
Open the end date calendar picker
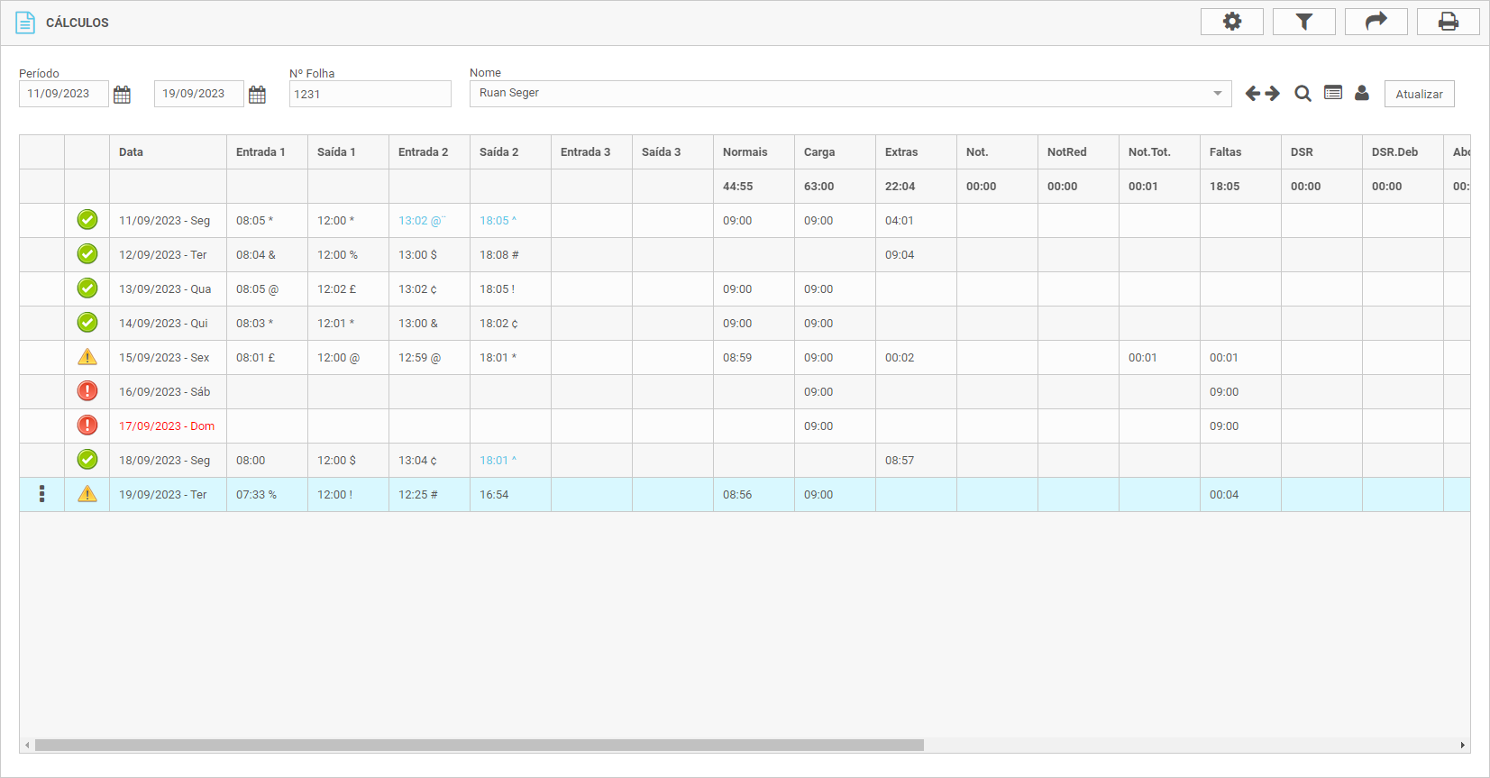(x=258, y=95)
